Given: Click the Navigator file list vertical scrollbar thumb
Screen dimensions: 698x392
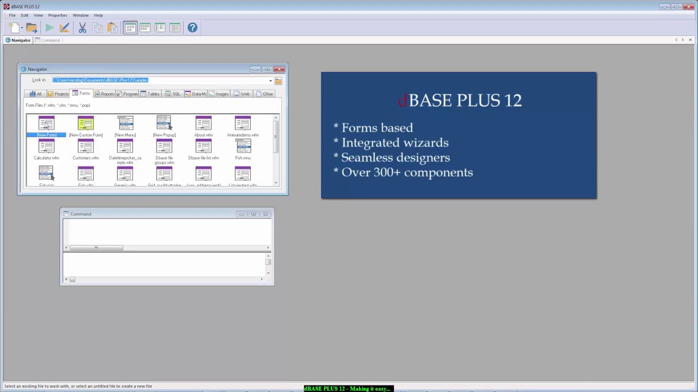Looking at the screenshot, I should tap(276, 137).
